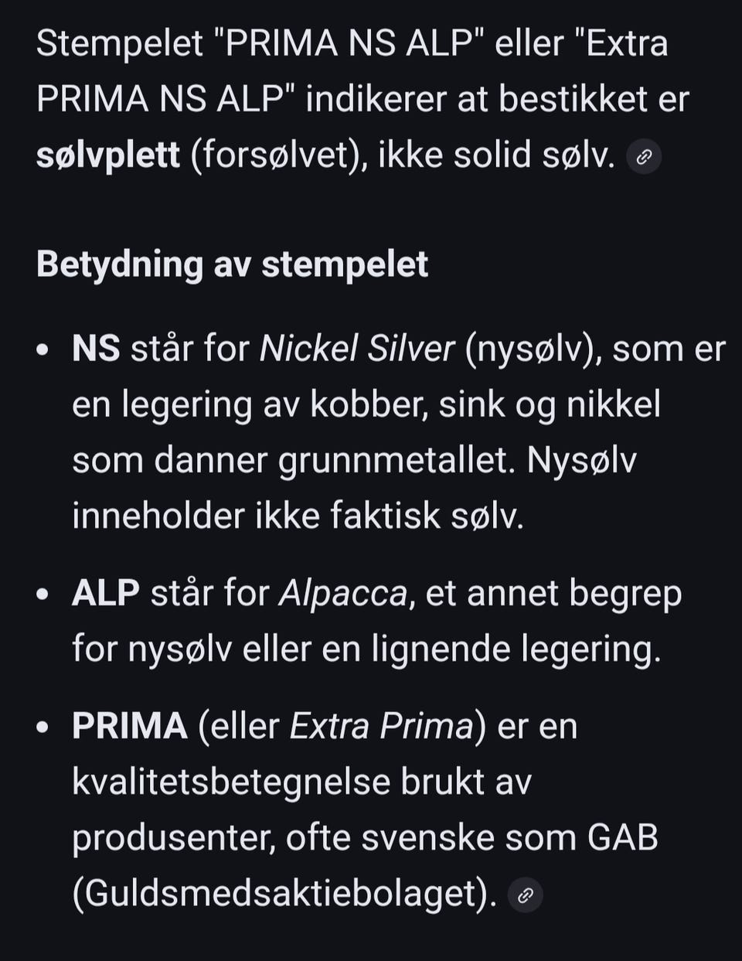
Task: Click the bullet point before "NS står for"
Action: pyautogui.click(x=43, y=350)
